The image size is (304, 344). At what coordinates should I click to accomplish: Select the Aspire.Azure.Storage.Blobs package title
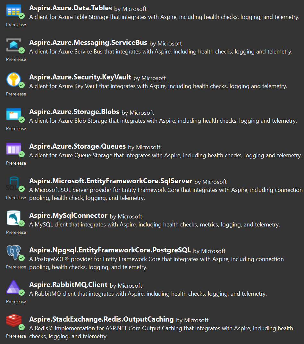point(74,112)
